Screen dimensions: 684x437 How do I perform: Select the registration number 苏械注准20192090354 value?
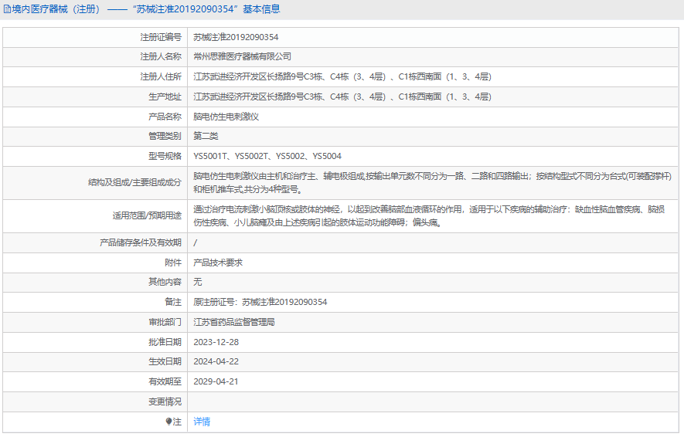point(236,38)
